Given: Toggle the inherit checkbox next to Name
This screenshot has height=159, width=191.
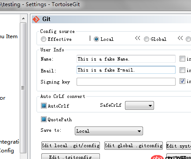Looking at the screenshot, I should pos(182,59).
